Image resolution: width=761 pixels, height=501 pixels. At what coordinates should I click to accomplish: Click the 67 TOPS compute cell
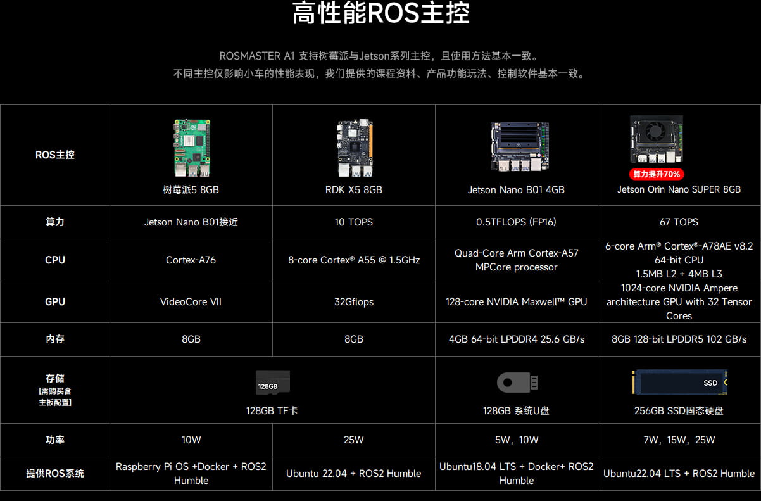pos(679,222)
